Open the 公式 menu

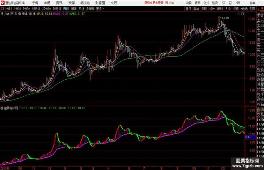pyautogui.click(x=206, y=3)
